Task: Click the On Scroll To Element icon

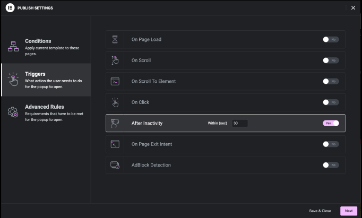Action: pos(115,81)
